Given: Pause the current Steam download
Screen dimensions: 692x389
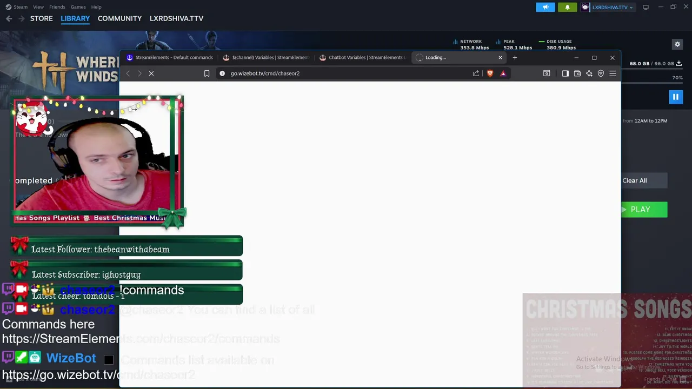Looking at the screenshot, I should [675, 97].
